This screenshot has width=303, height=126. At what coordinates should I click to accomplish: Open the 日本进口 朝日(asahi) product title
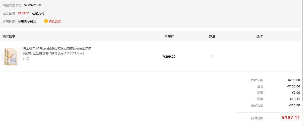(x=57, y=51)
